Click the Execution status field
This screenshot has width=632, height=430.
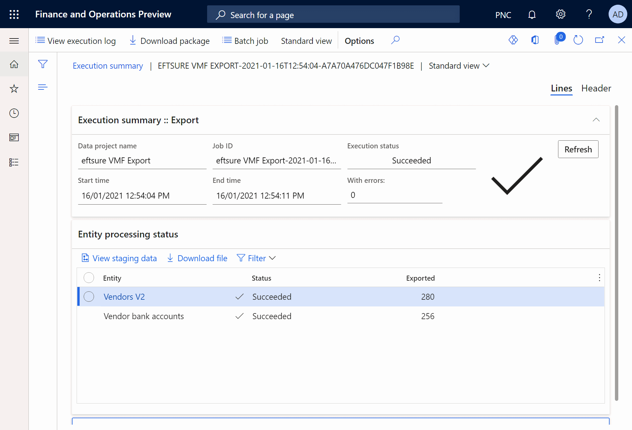tap(412, 161)
